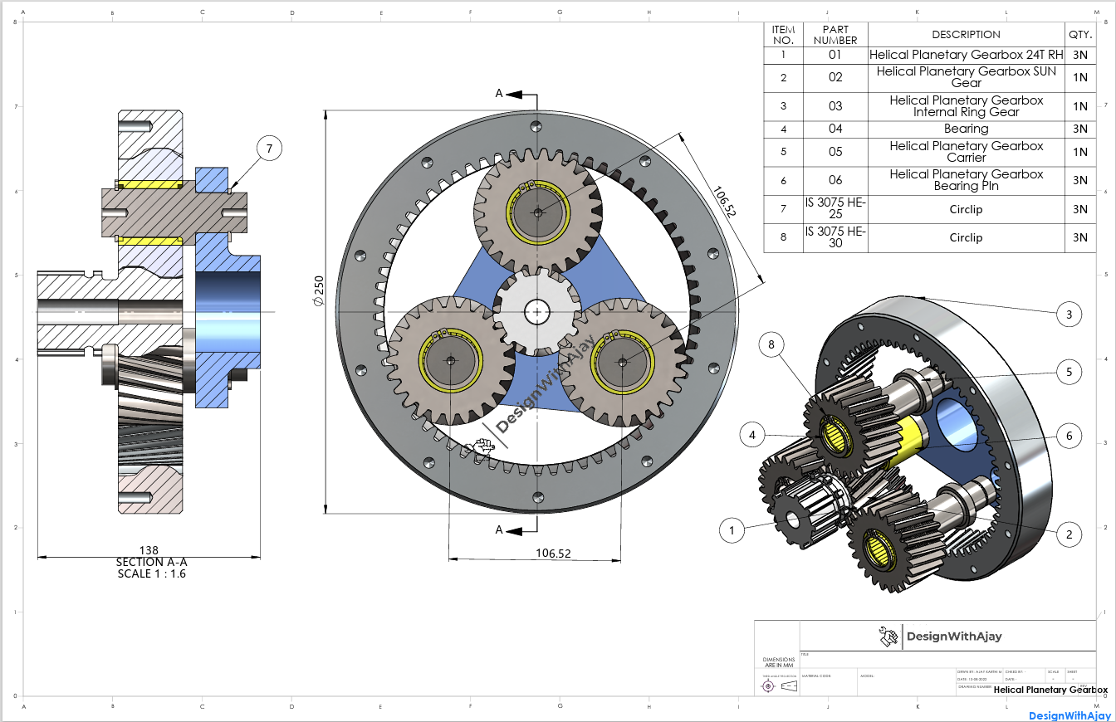
Task: Select the Bearing description cell in the BOM
Action: [x=966, y=129]
